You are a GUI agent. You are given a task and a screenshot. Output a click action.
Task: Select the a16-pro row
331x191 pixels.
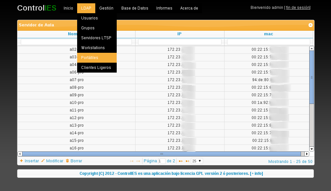tap(163, 148)
